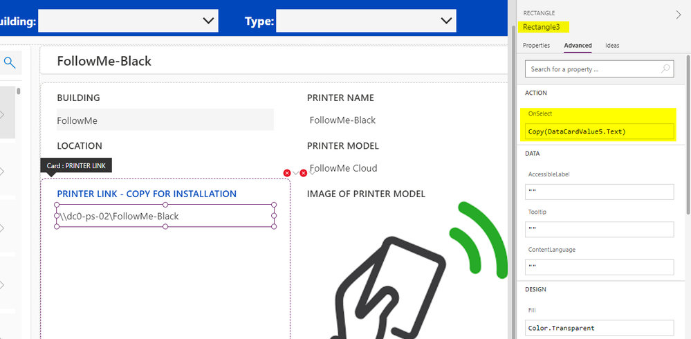This screenshot has width=691, height=339.
Task: Open the Type dropdown
Action: (x=366, y=21)
